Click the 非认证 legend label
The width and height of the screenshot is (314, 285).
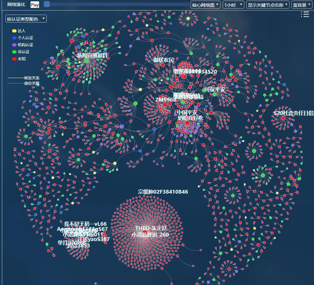click(x=24, y=52)
